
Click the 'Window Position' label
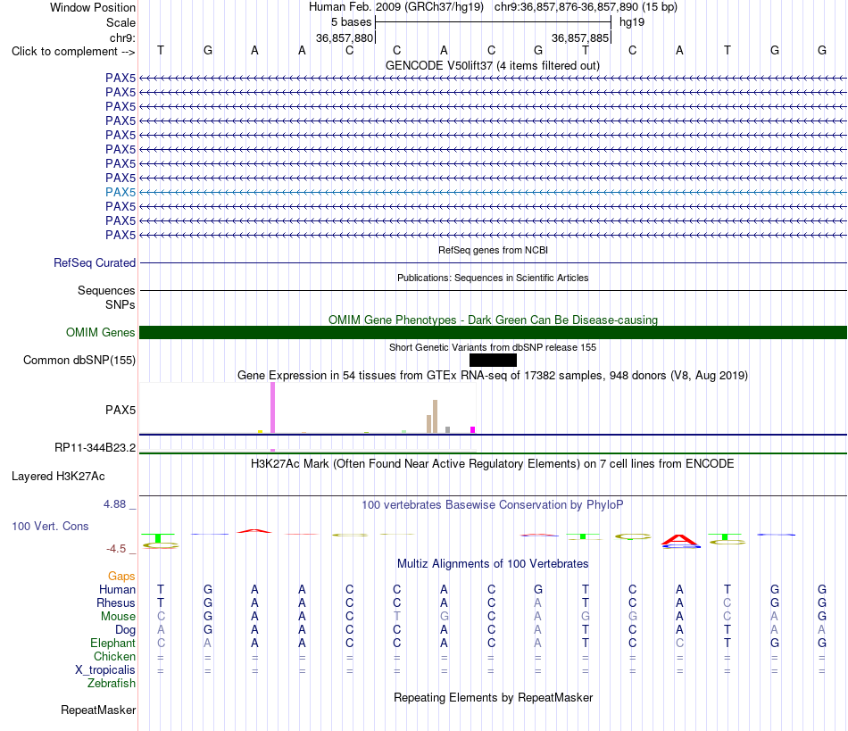click(x=93, y=7)
